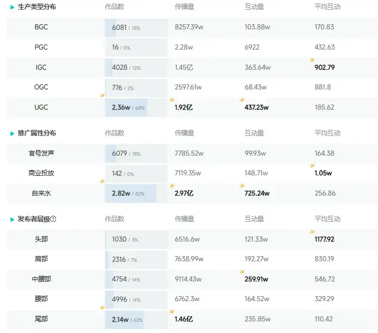
Task: Click the 6079 / 18% cell
Action: click(x=136, y=154)
